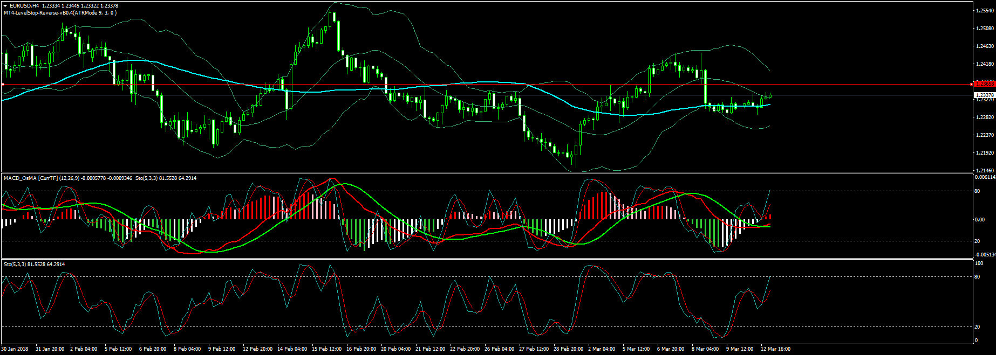Click the latest candlestick on the chart
The height and width of the screenshot is (355, 996).
(x=770, y=96)
